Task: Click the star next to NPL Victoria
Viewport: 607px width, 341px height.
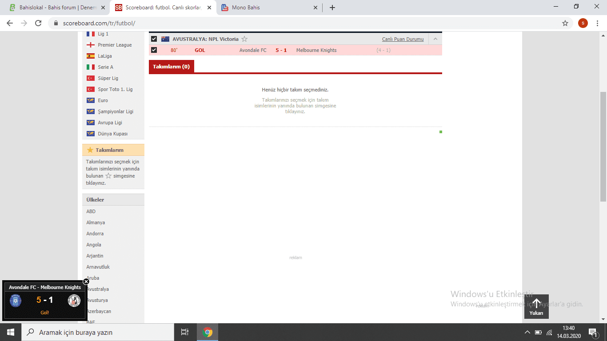Action: (244, 39)
